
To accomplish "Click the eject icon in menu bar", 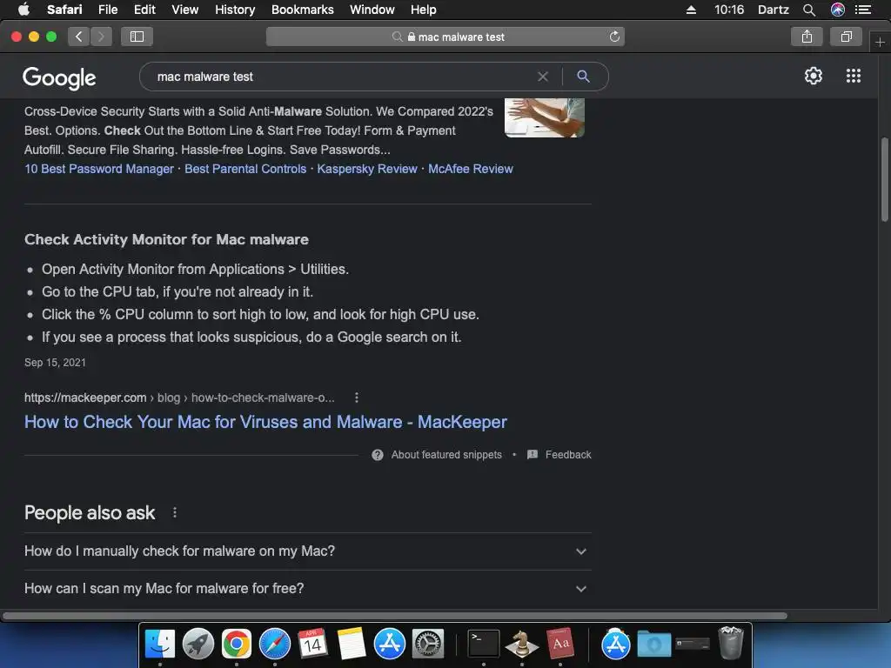I will tap(691, 10).
